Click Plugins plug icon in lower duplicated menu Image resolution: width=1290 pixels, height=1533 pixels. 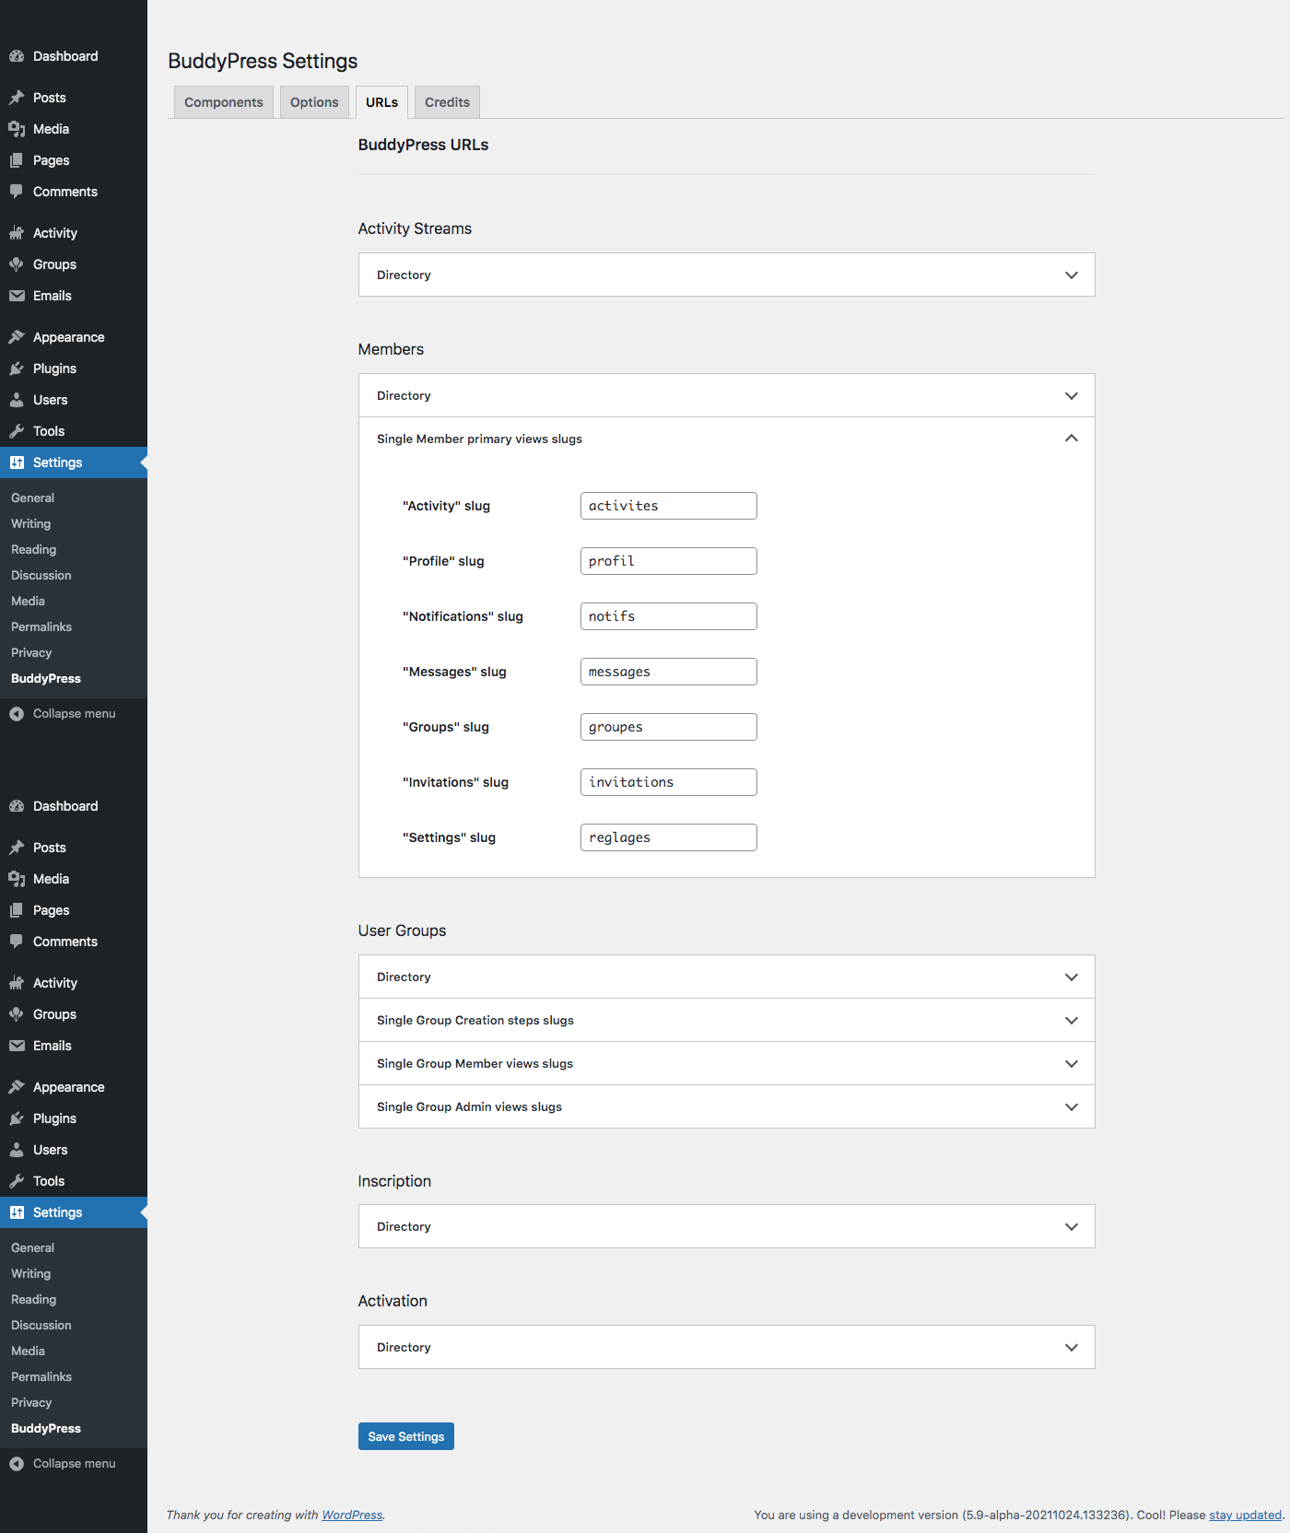tap(17, 1118)
